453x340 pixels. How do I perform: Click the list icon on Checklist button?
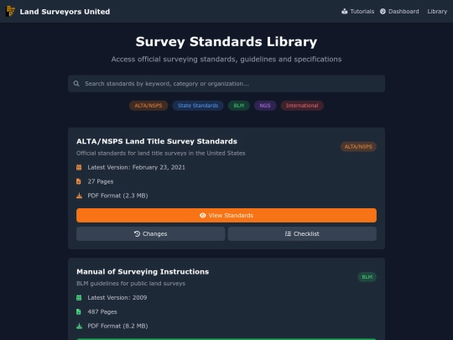coord(288,234)
